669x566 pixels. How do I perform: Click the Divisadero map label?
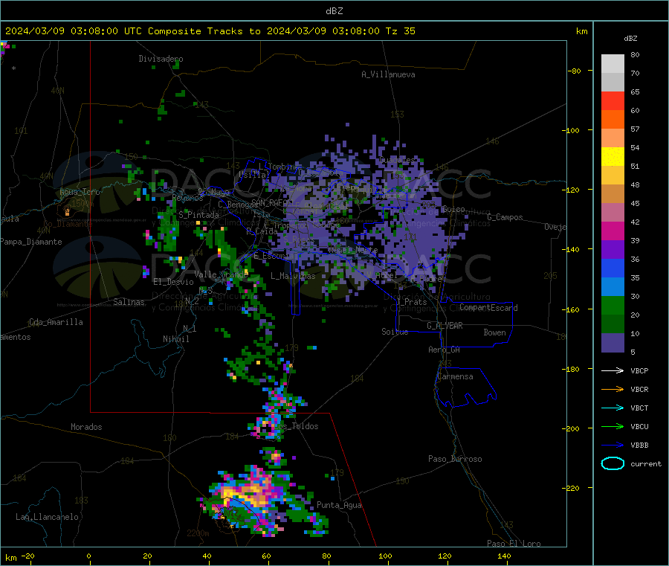point(161,59)
